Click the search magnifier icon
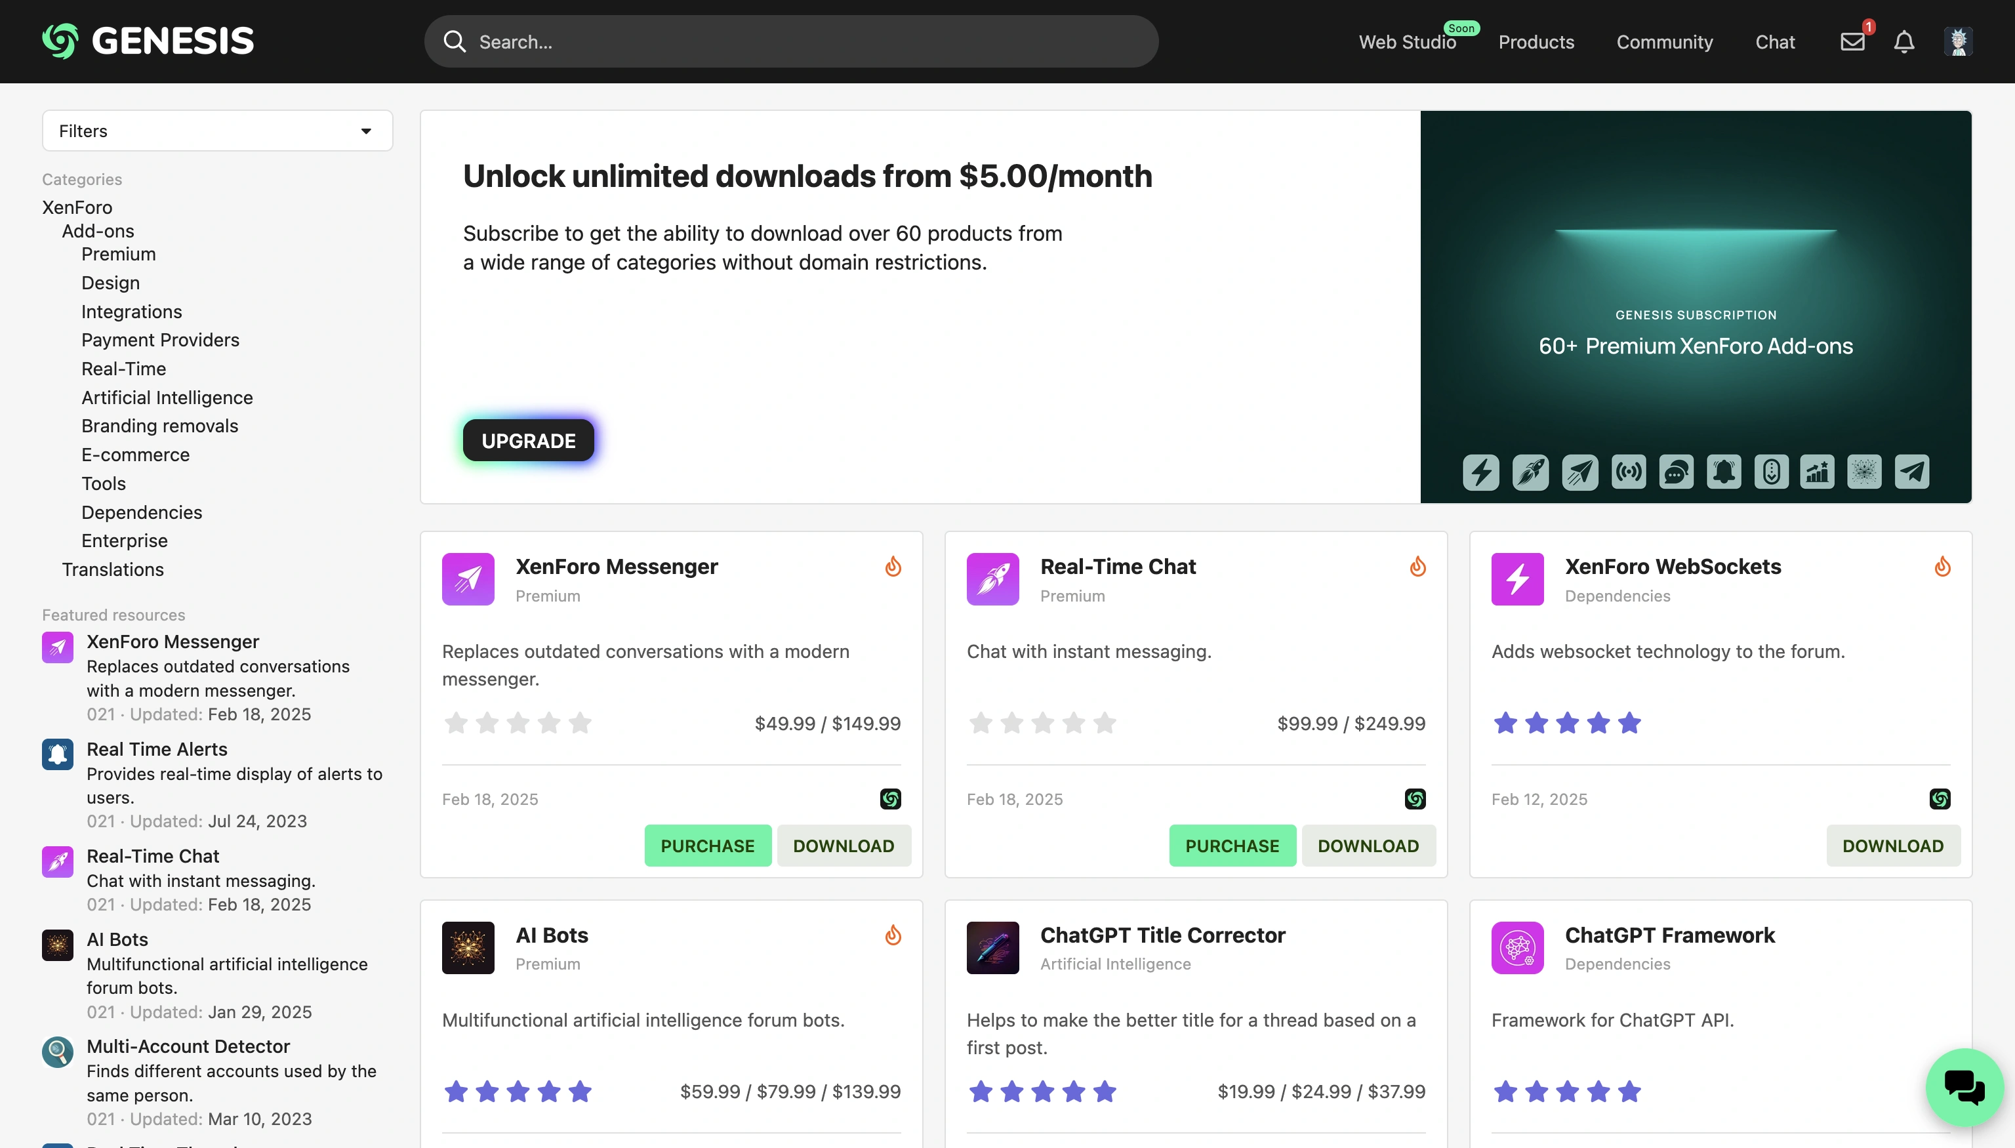The height and width of the screenshot is (1148, 2015). click(x=454, y=41)
